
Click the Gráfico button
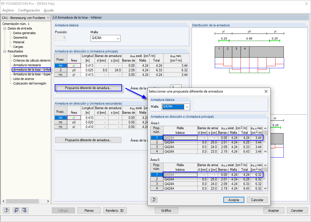[166, 211]
